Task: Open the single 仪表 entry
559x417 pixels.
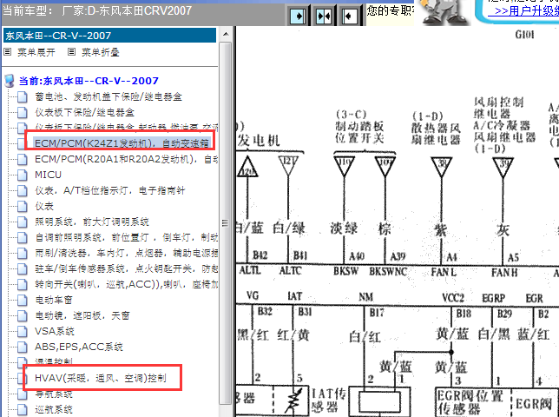Action: [44, 206]
